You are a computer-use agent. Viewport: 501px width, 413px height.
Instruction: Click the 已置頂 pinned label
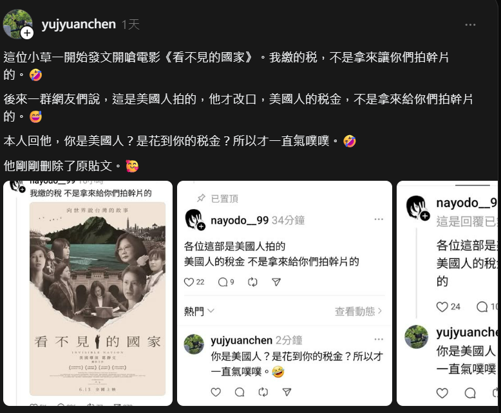coord(224,199)
